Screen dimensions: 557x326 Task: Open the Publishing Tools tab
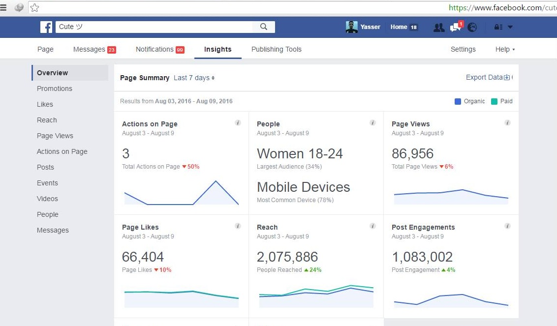point(277,49)
